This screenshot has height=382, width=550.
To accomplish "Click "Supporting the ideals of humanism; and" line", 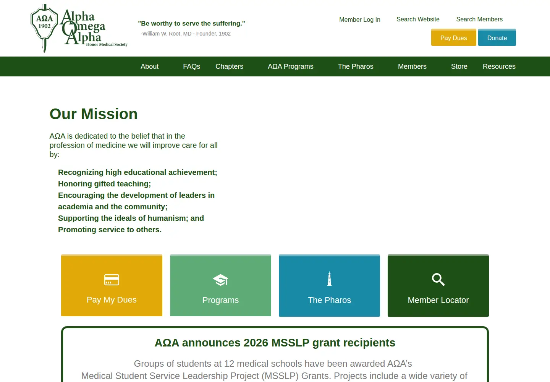I will (x=131, y=218).
